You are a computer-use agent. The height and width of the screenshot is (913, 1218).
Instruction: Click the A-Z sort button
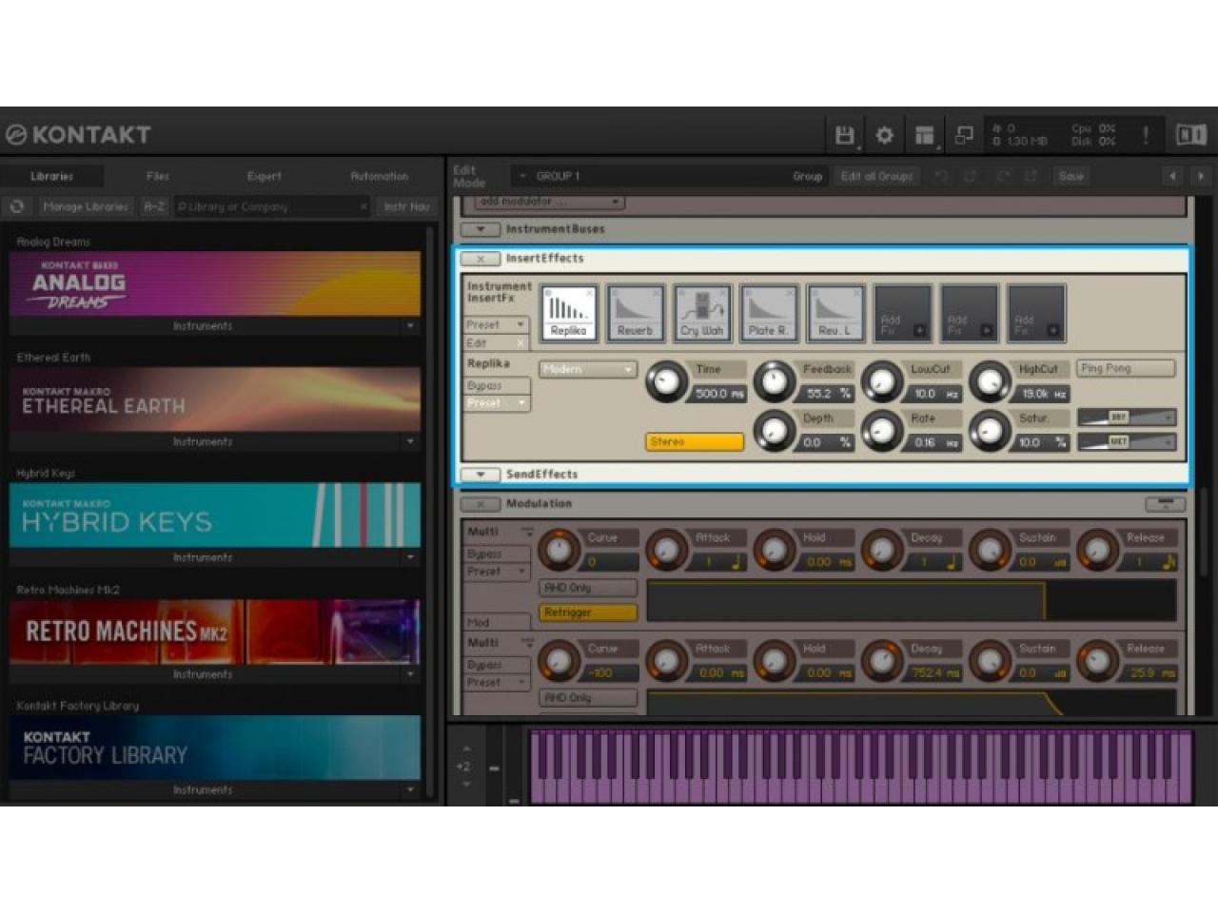pos(154,206)
